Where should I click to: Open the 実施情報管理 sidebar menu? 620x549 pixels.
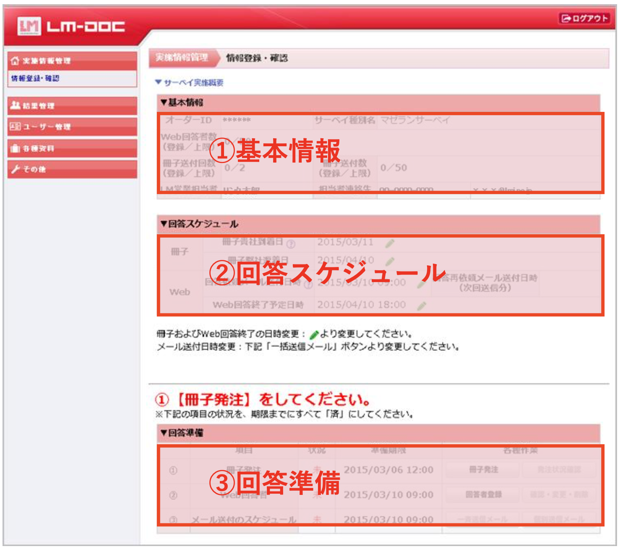tap(72, 61)
